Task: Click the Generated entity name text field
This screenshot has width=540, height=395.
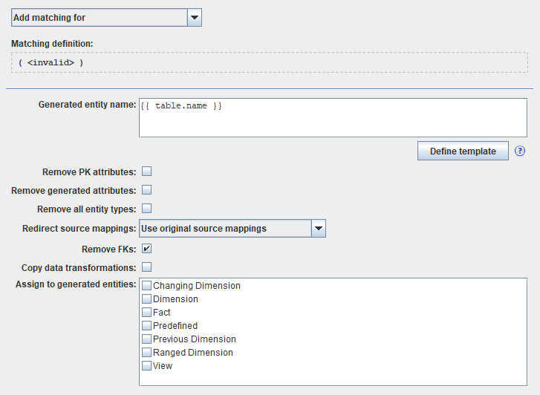Action: point(332,117)
